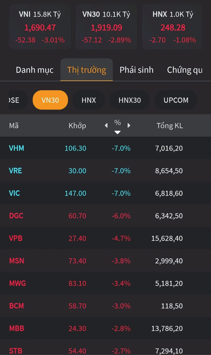The height and width of the screenshot is (355, 211).
Task: Select the VN30 filter chip
Action: 50,100
